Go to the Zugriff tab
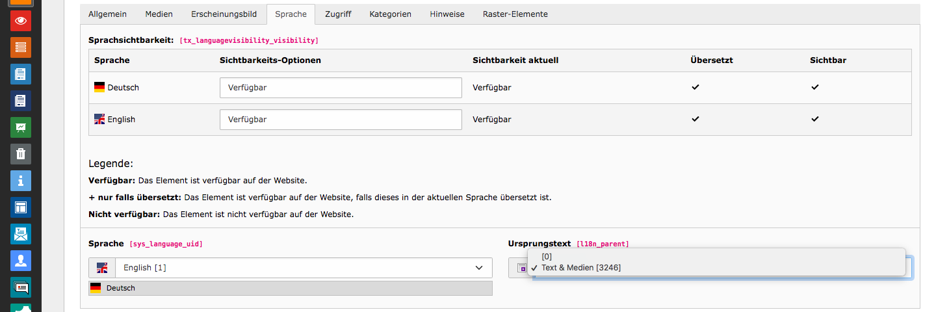The height and width of the screenshot is (312, 936). point(338,14)
